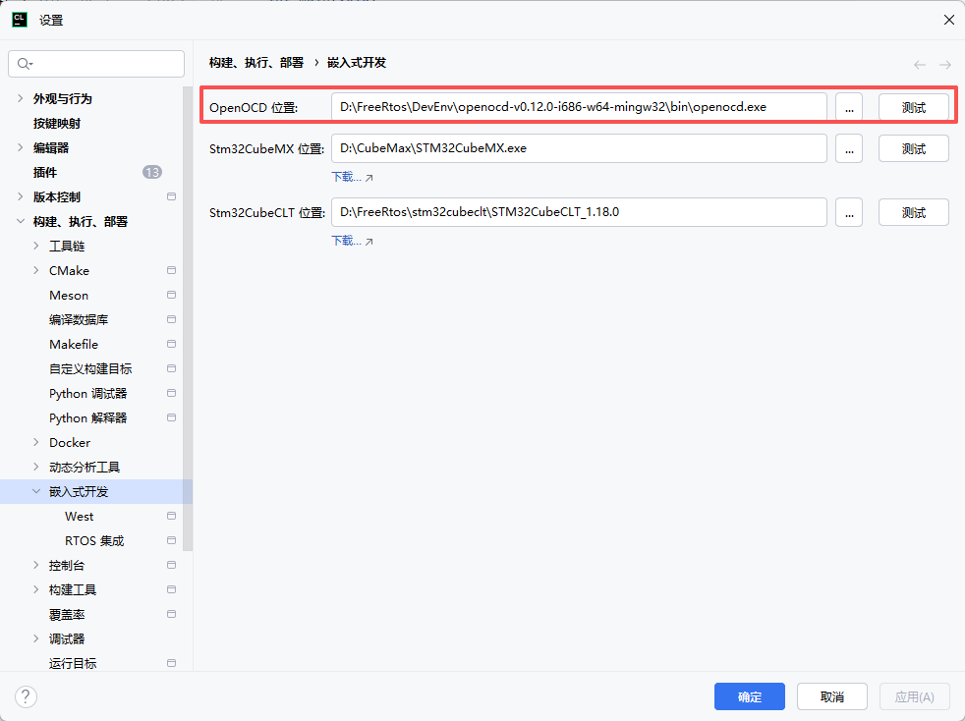This screenshot has width=965, height=721.
Task: Click the forward navigation arrow icon
Action: [945, 65]
